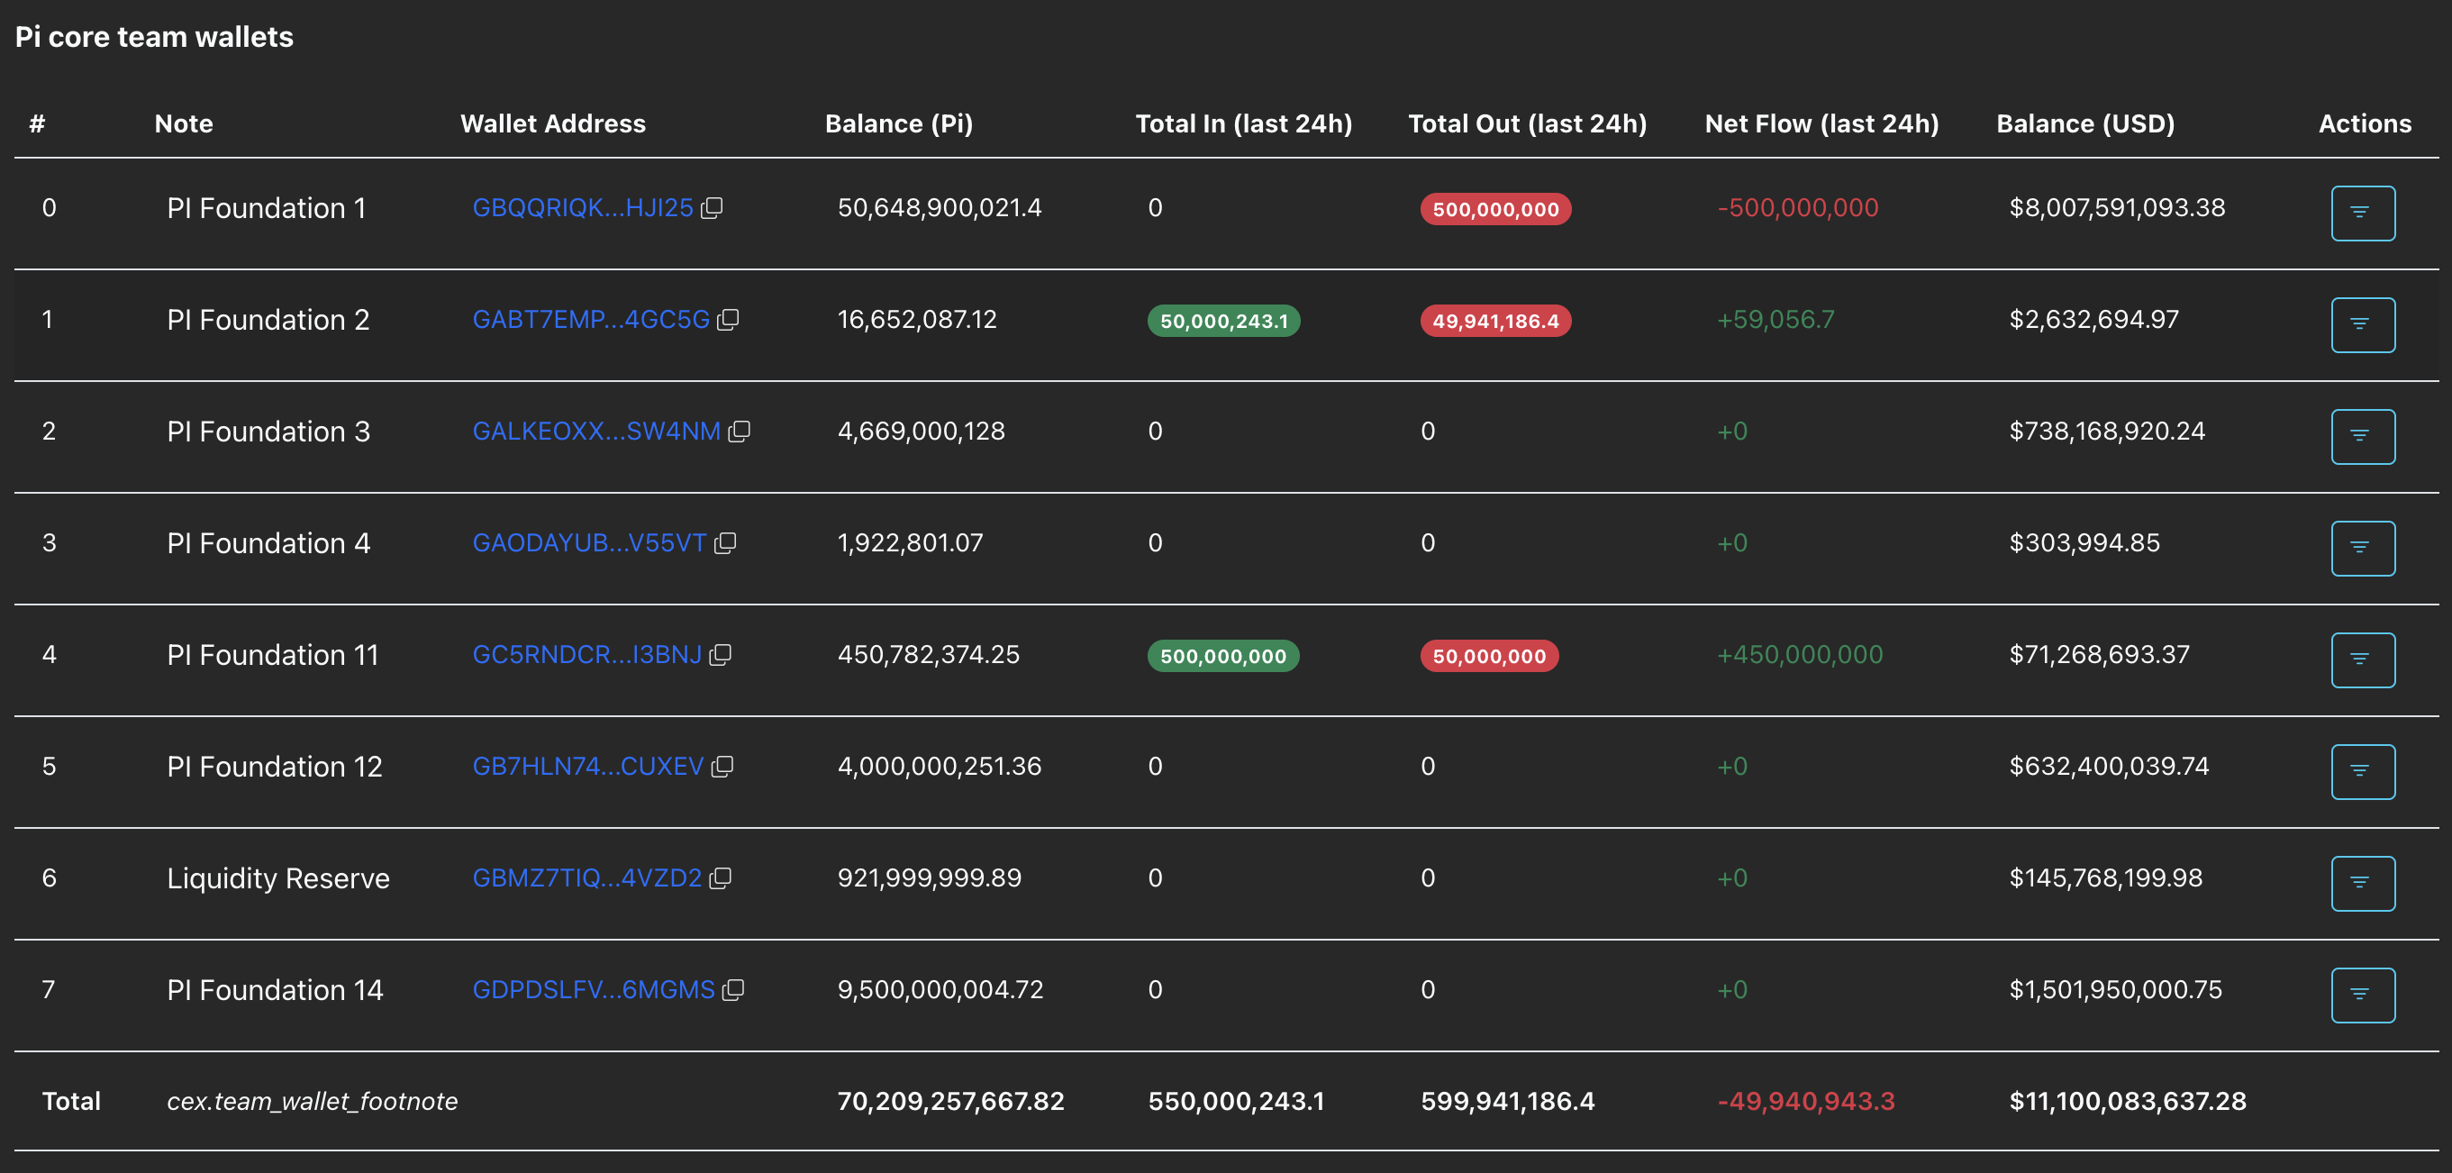This screenshot has height=1173, width=2452.
Task: Open filter action for PI Foundation 12
Action: tap(2362, 772)
